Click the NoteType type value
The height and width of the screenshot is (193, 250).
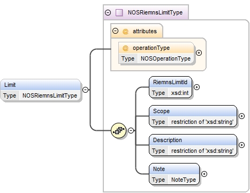184,180
